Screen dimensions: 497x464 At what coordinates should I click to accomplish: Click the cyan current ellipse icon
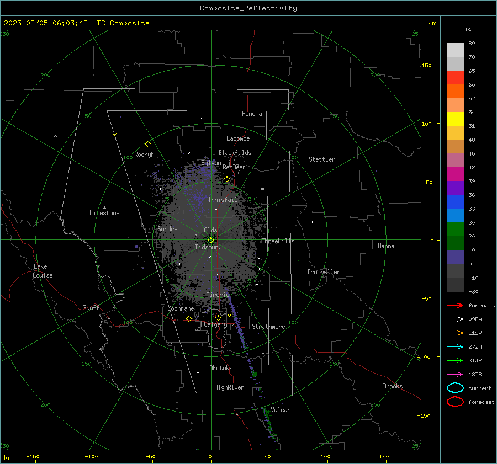click(x=455, y=388)
